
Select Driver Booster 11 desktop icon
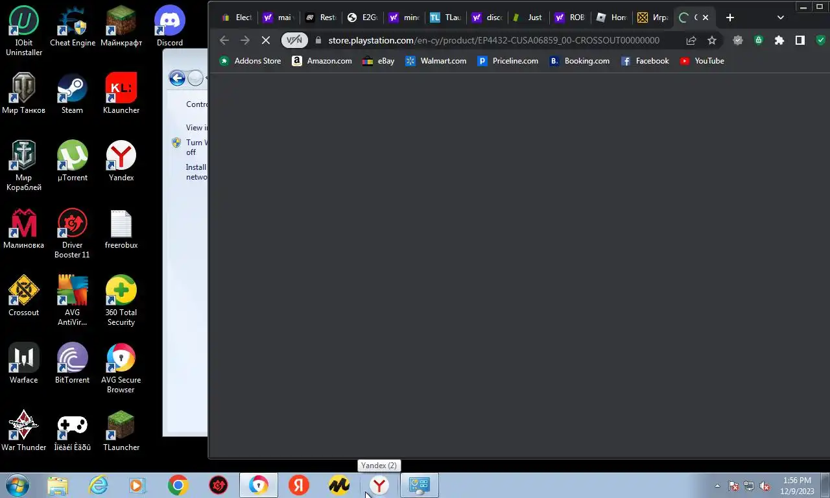72,233
